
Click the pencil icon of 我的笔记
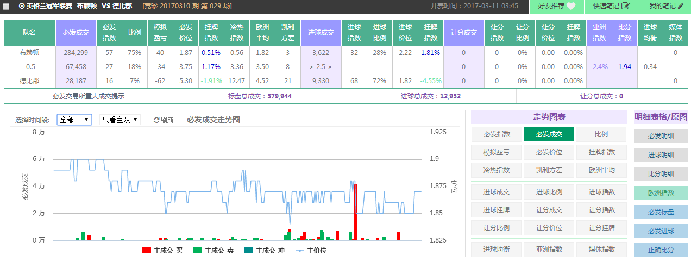tap(681, 7)
